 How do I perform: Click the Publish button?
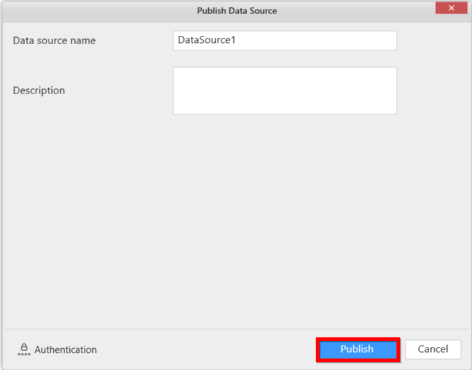point(357,349)
